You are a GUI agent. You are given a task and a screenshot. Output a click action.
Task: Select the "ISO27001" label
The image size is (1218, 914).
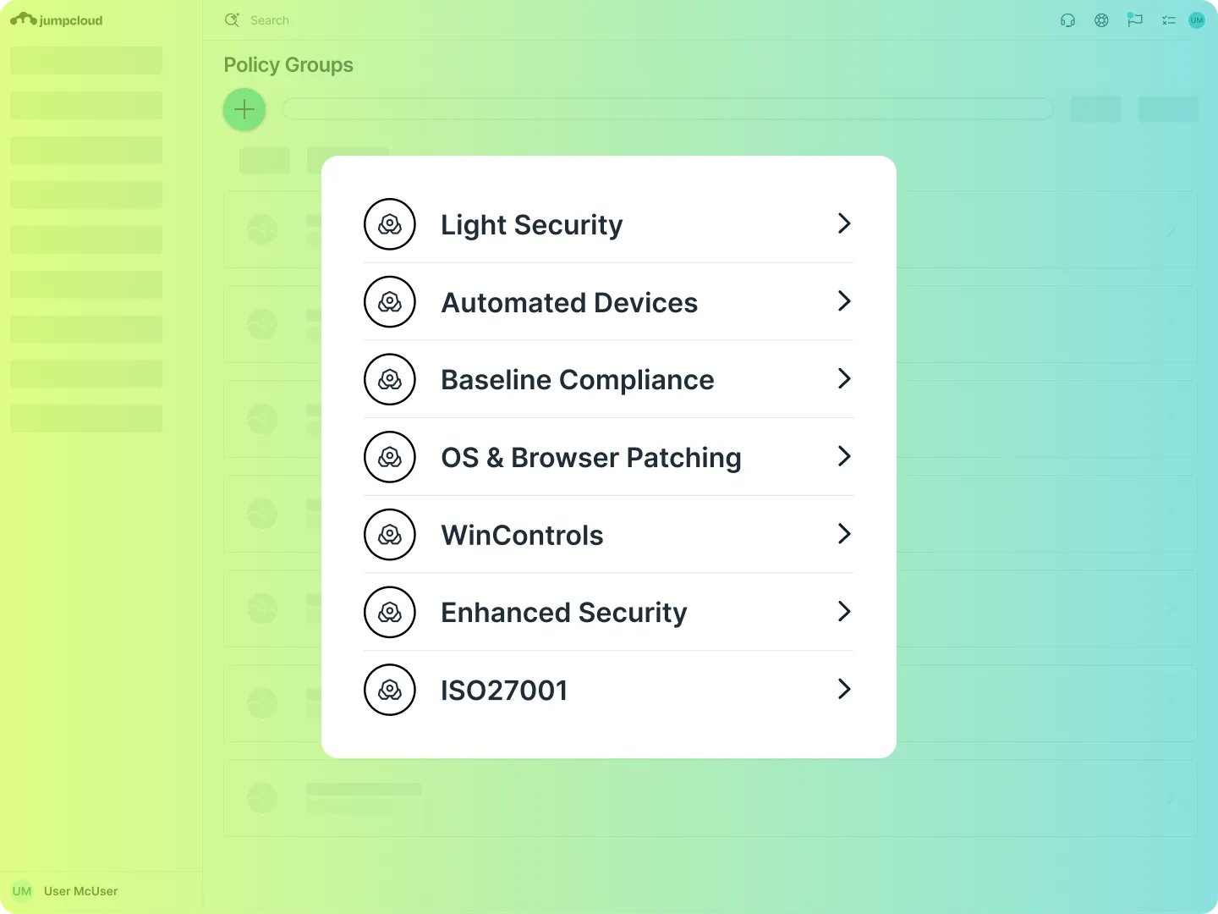tap(504, 691)
